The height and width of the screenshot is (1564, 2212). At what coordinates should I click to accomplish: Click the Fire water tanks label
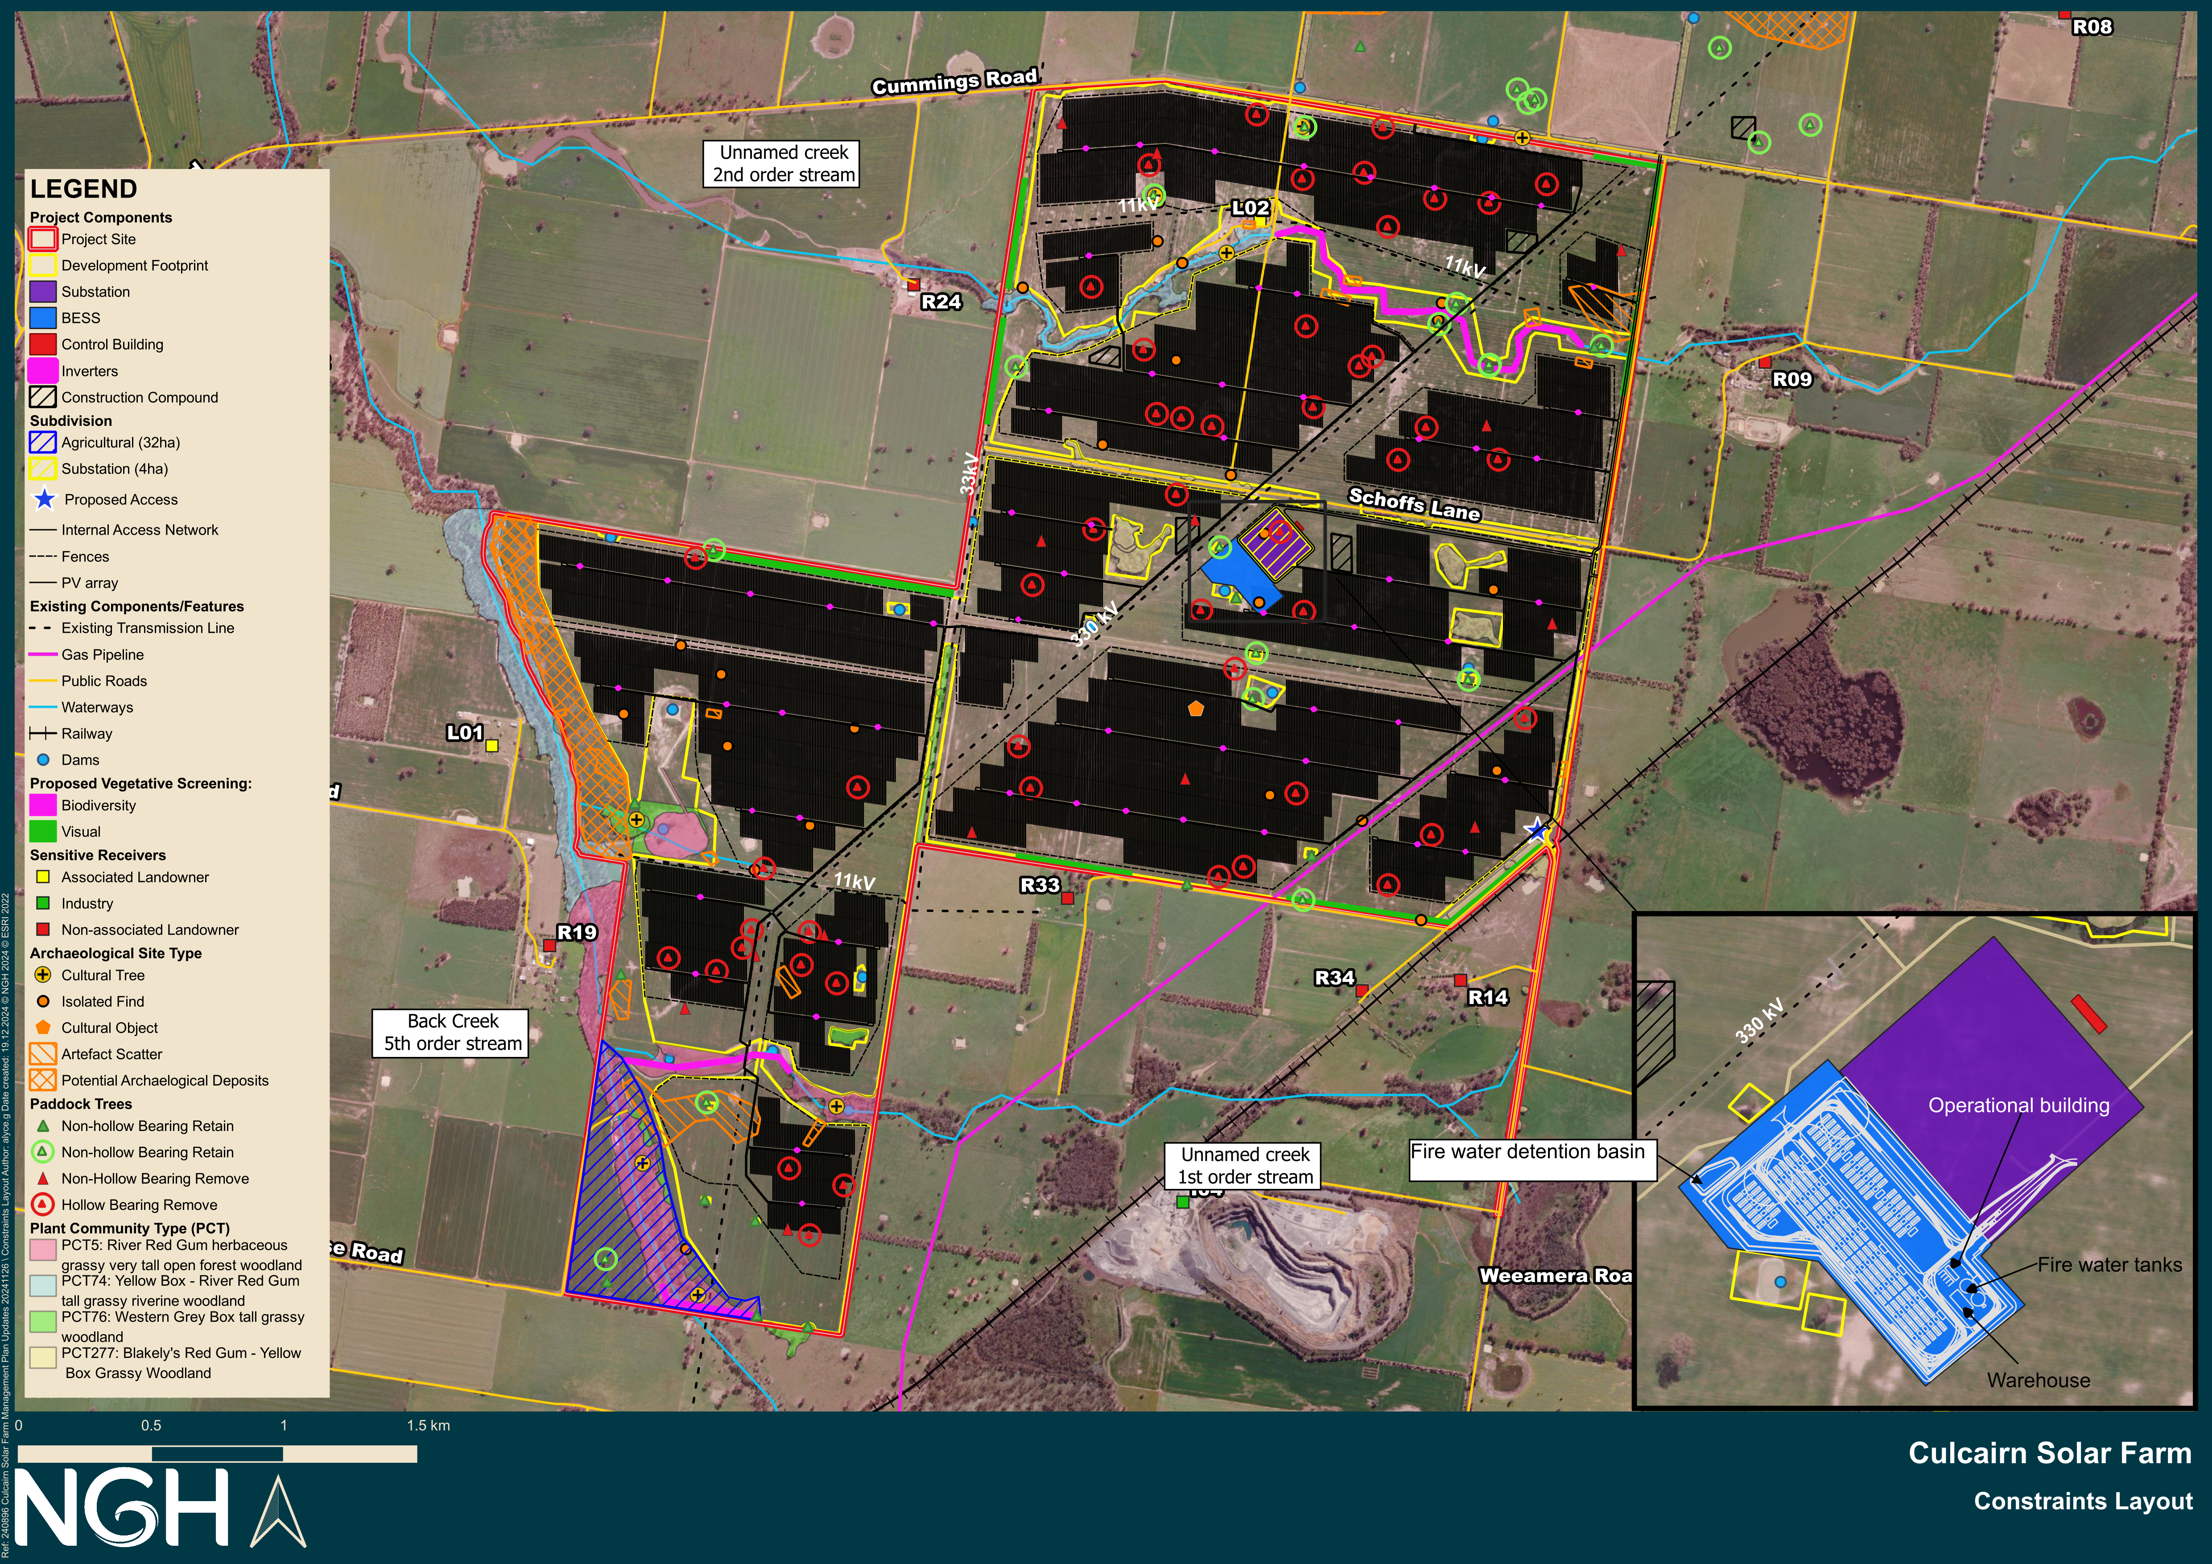[x=2109, y=1264]
